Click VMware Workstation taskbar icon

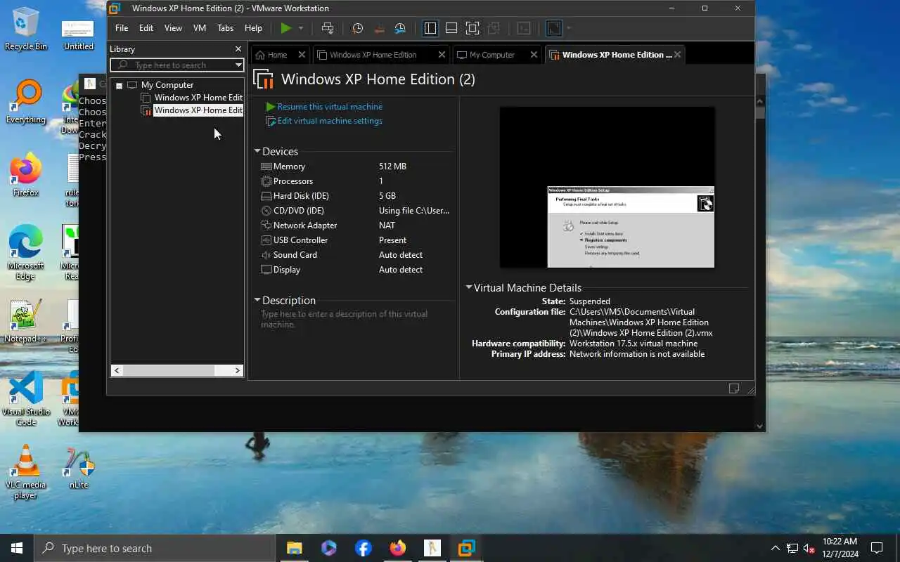466,548
